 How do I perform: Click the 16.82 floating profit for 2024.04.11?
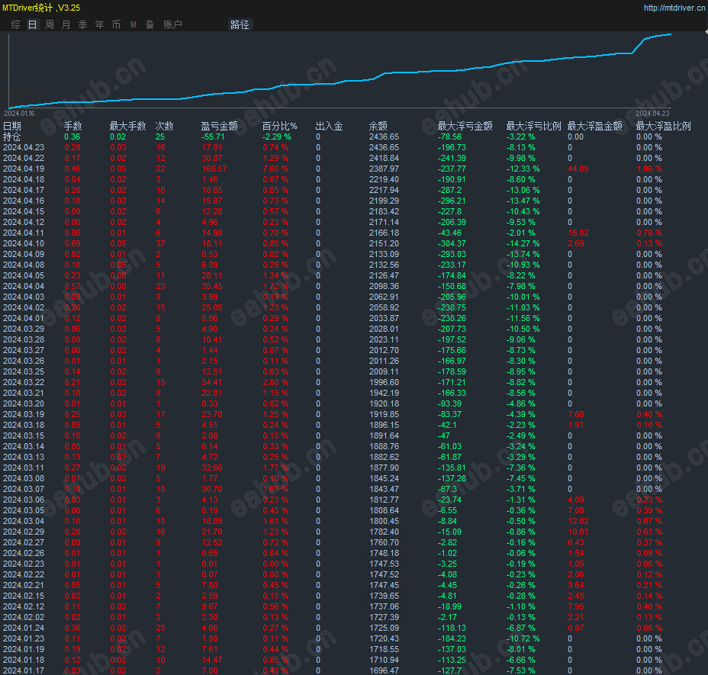pos(578,233)
